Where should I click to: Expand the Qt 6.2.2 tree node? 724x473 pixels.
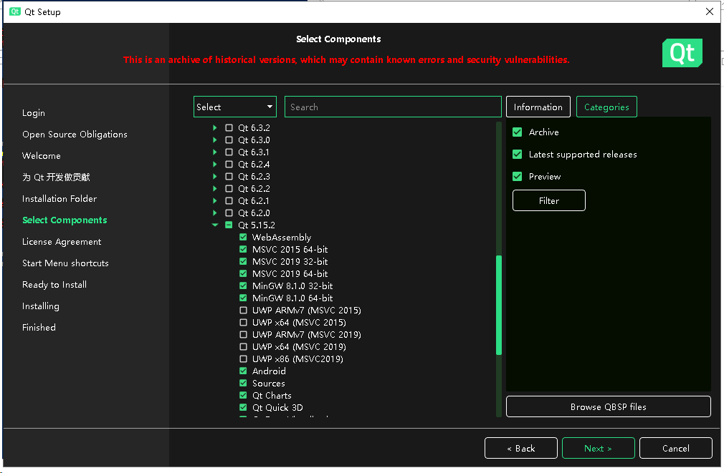tap(215, 188)
